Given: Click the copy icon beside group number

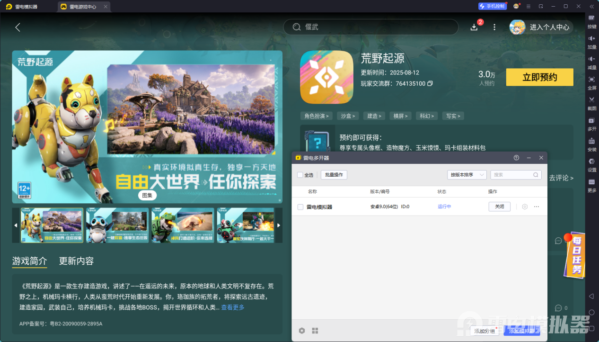Looking at the screenshot, I should (430, 83).
